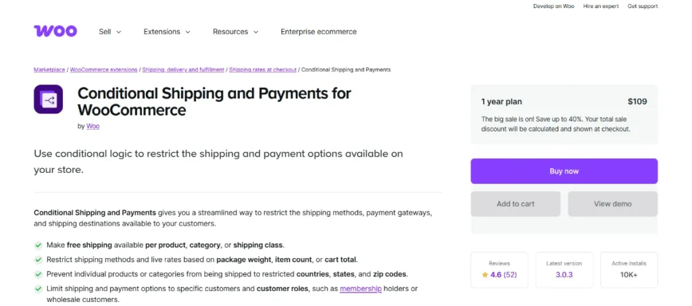Image resolution: width=692 pixels, height=306 pixels.
Task: Click the checkmark beside Prevent individual products
Action: [x=37, y=274]
